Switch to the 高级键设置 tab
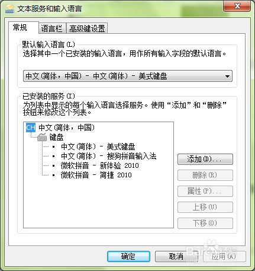Viewport: 255px width, 271px height. pos(87,28)
